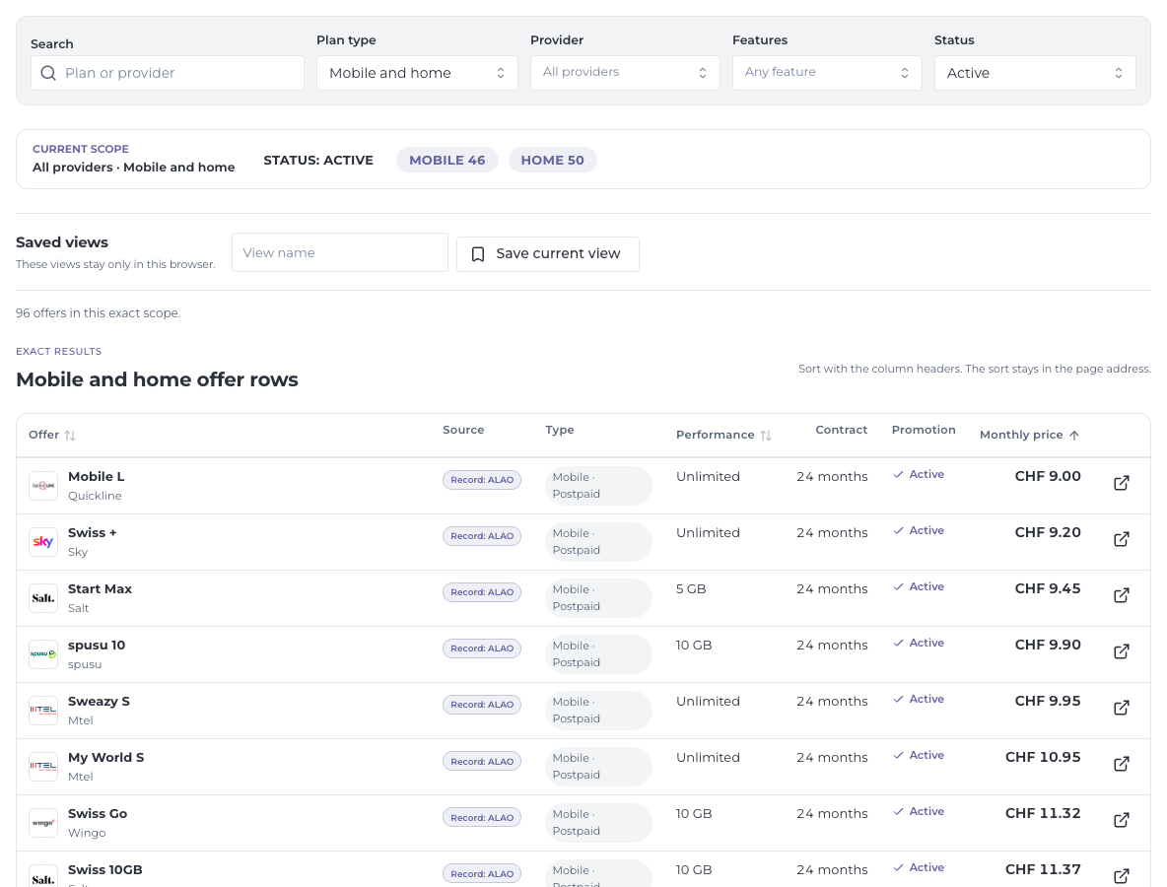Open external link for Mobile L offer
Image resolution: width=1167 pixels, height=887 pixels.
(1121, 483)
